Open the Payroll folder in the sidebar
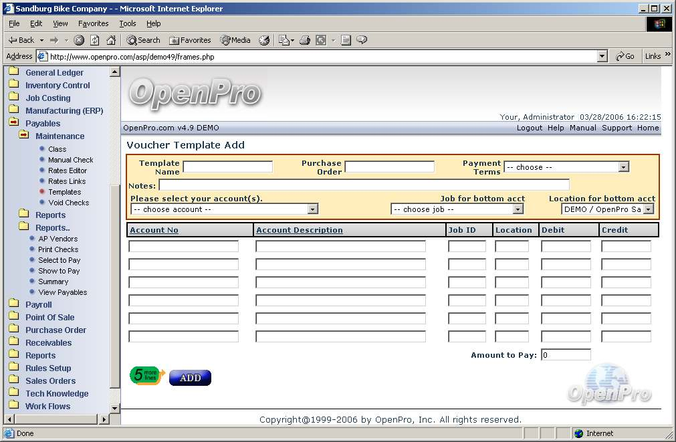The width and height of the screenshot is (676, 442). (x=38, y=305)
